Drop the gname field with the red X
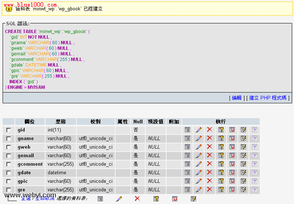 click(210, 138)
